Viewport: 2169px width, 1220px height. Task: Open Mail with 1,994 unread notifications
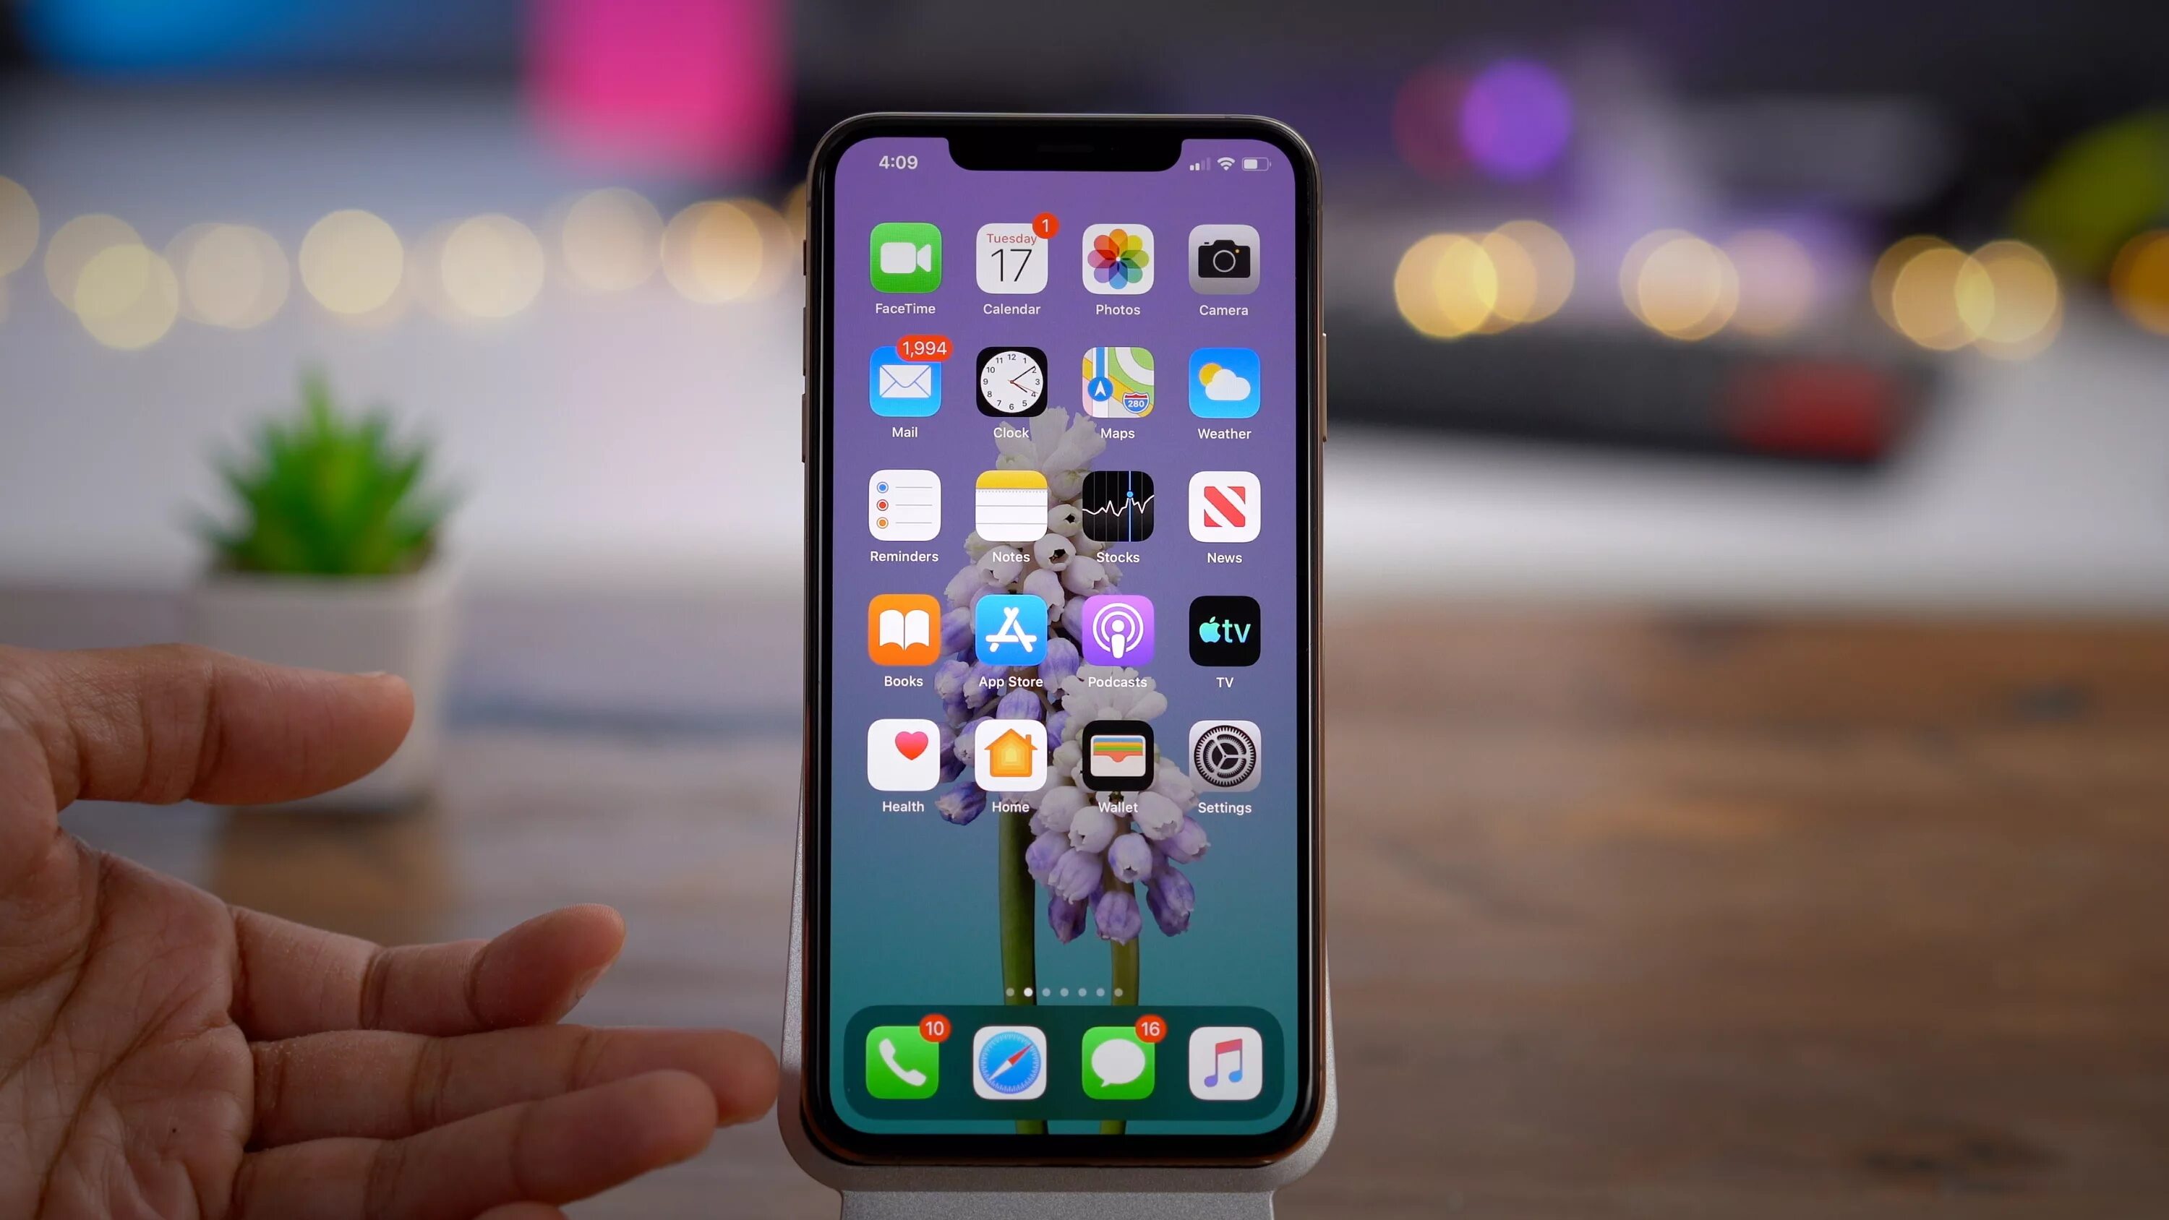[x=904, y=383]
